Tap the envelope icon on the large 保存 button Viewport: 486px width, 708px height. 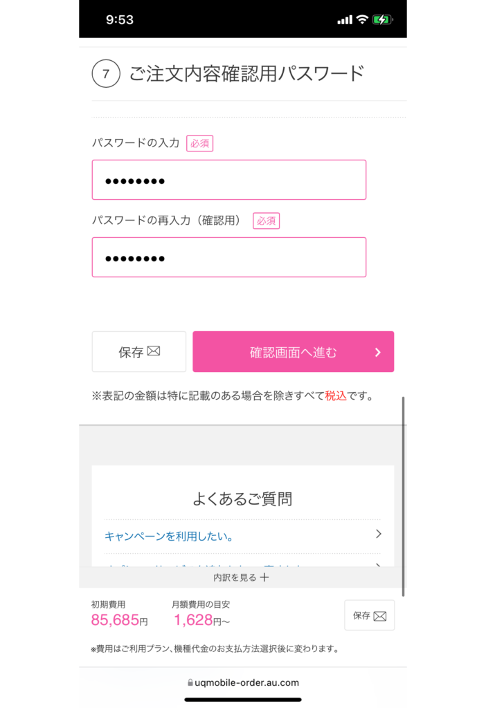tap(154, 351)
